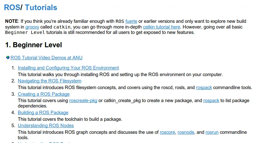Viewport: 263px width, 143px height.
Task: Follow the groovy link in the note
Action: [32, 27]
